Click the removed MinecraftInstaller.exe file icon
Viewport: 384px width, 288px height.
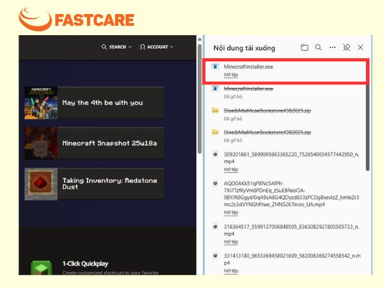coord(215,89)
